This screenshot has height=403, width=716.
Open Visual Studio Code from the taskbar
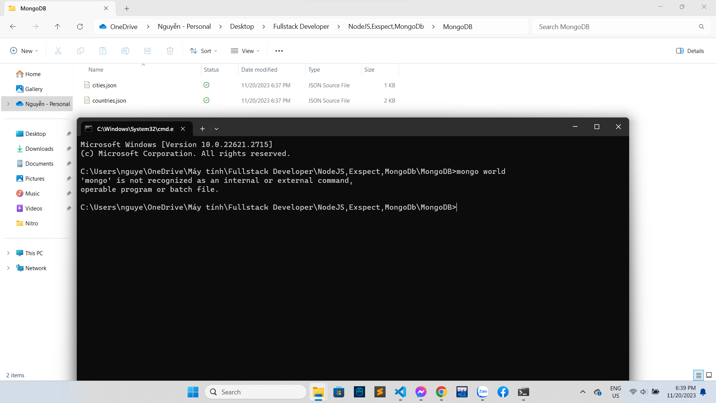click(x=400, y=392)
